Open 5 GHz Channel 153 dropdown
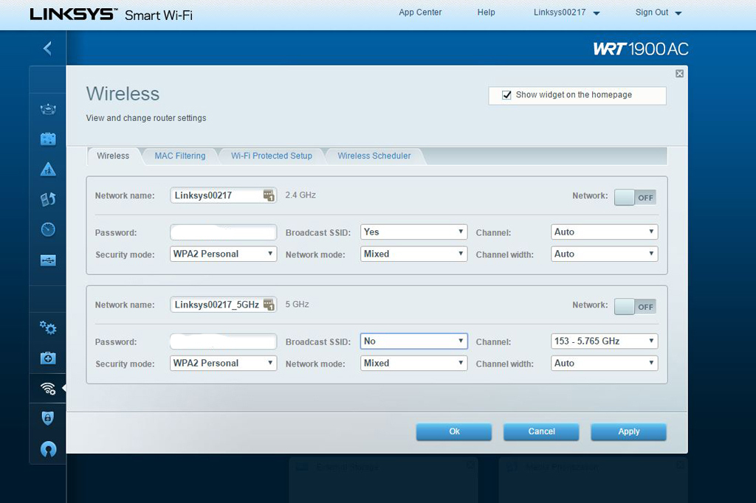The image size is (756, 503). point(604,341)
